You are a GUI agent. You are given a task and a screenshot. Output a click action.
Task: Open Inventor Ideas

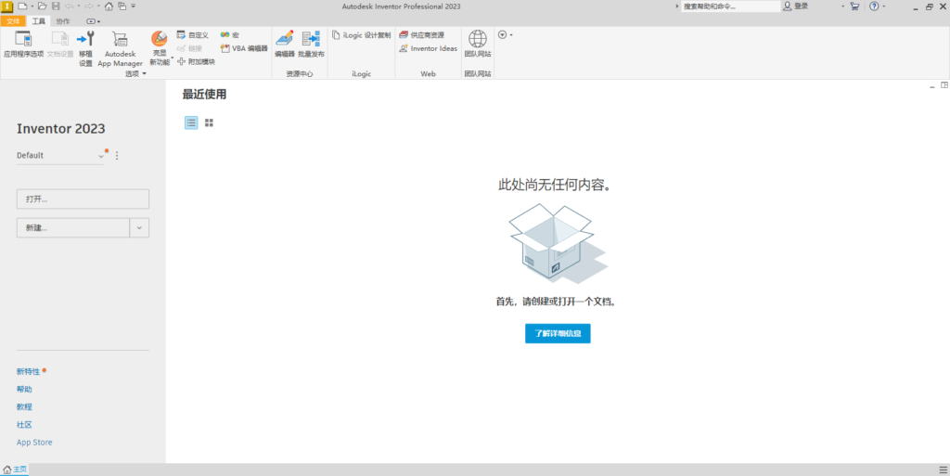[429, 48]
